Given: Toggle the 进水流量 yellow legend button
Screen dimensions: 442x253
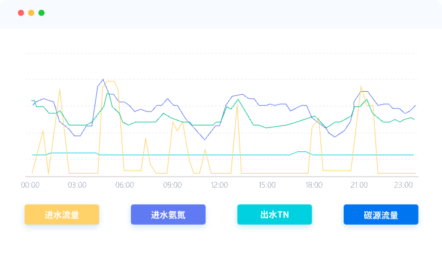Looking at the screenshot, I should pyautogui.click(x=62, y=214).
